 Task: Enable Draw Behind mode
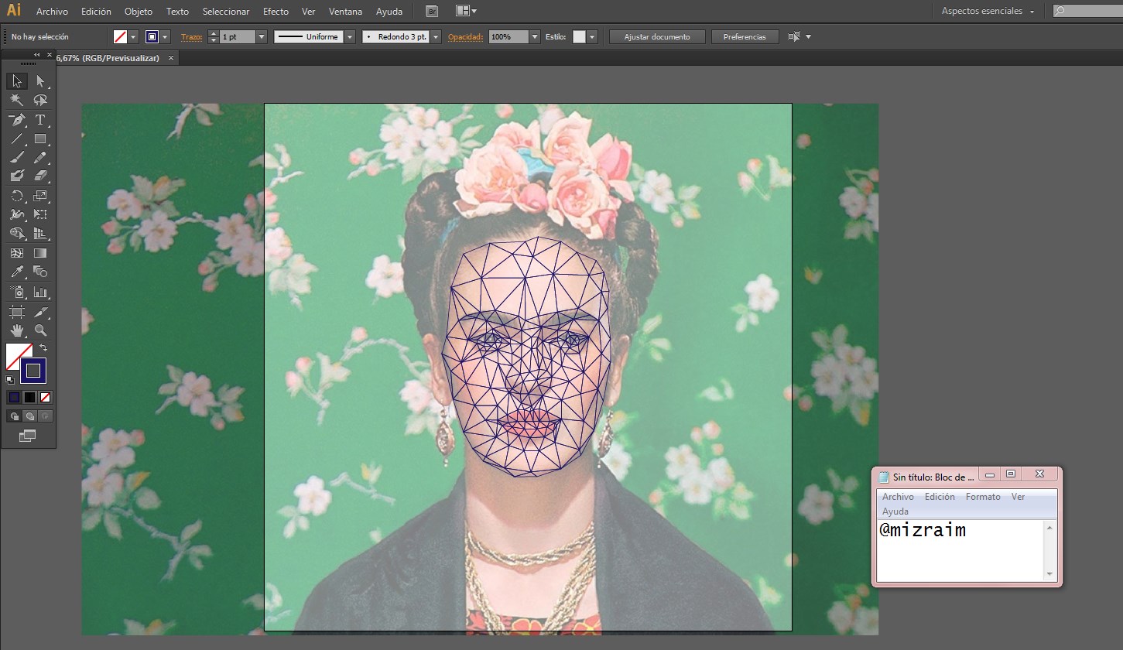29,416
